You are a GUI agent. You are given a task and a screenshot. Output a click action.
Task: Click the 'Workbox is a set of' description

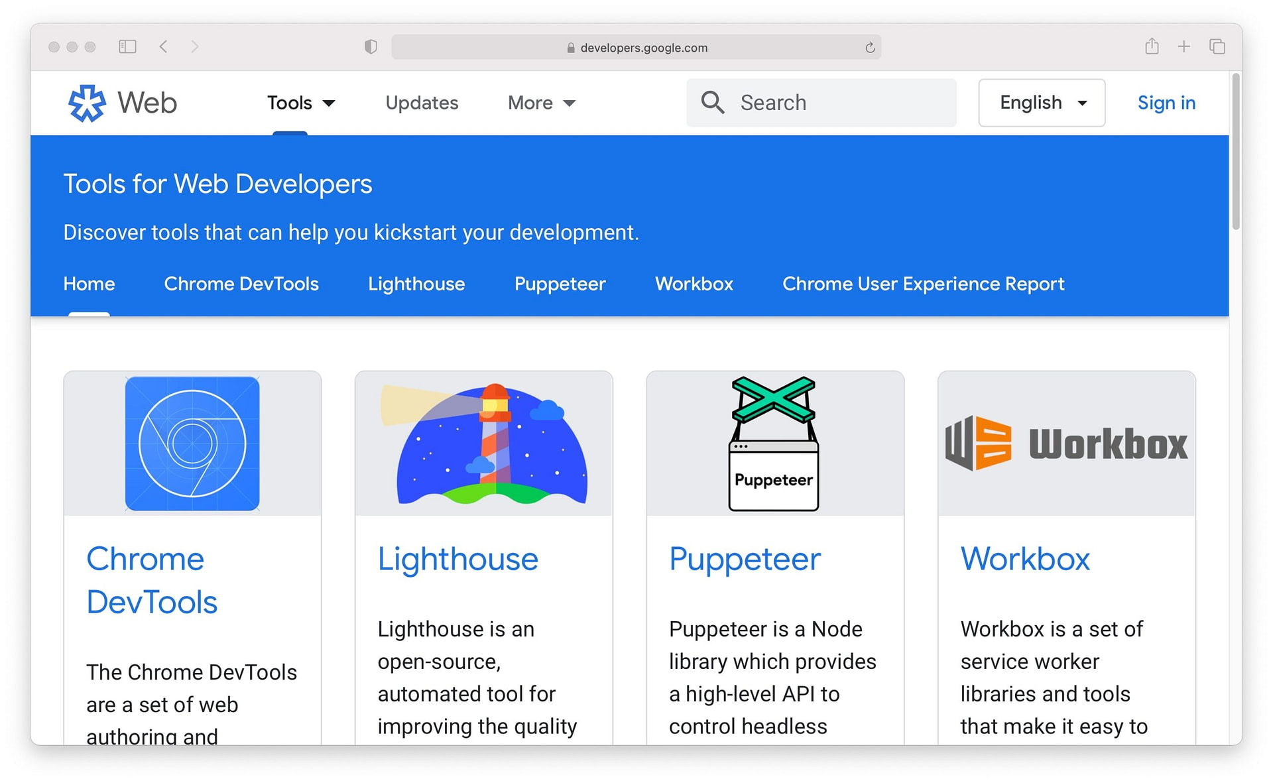point(1054,678)
